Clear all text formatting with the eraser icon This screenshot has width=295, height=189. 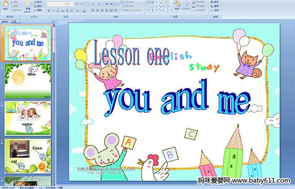click(86, 4)
